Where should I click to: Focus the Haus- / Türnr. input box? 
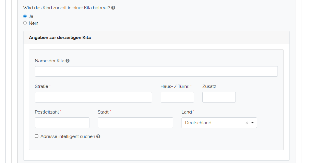(177, 97)
